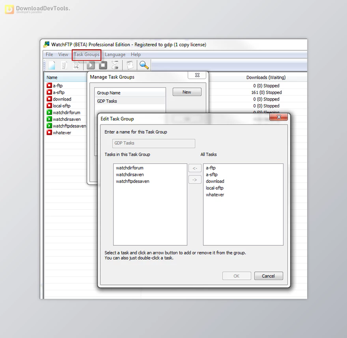
Task: Click the New task toolbar icon
Action: click(52, 65)
